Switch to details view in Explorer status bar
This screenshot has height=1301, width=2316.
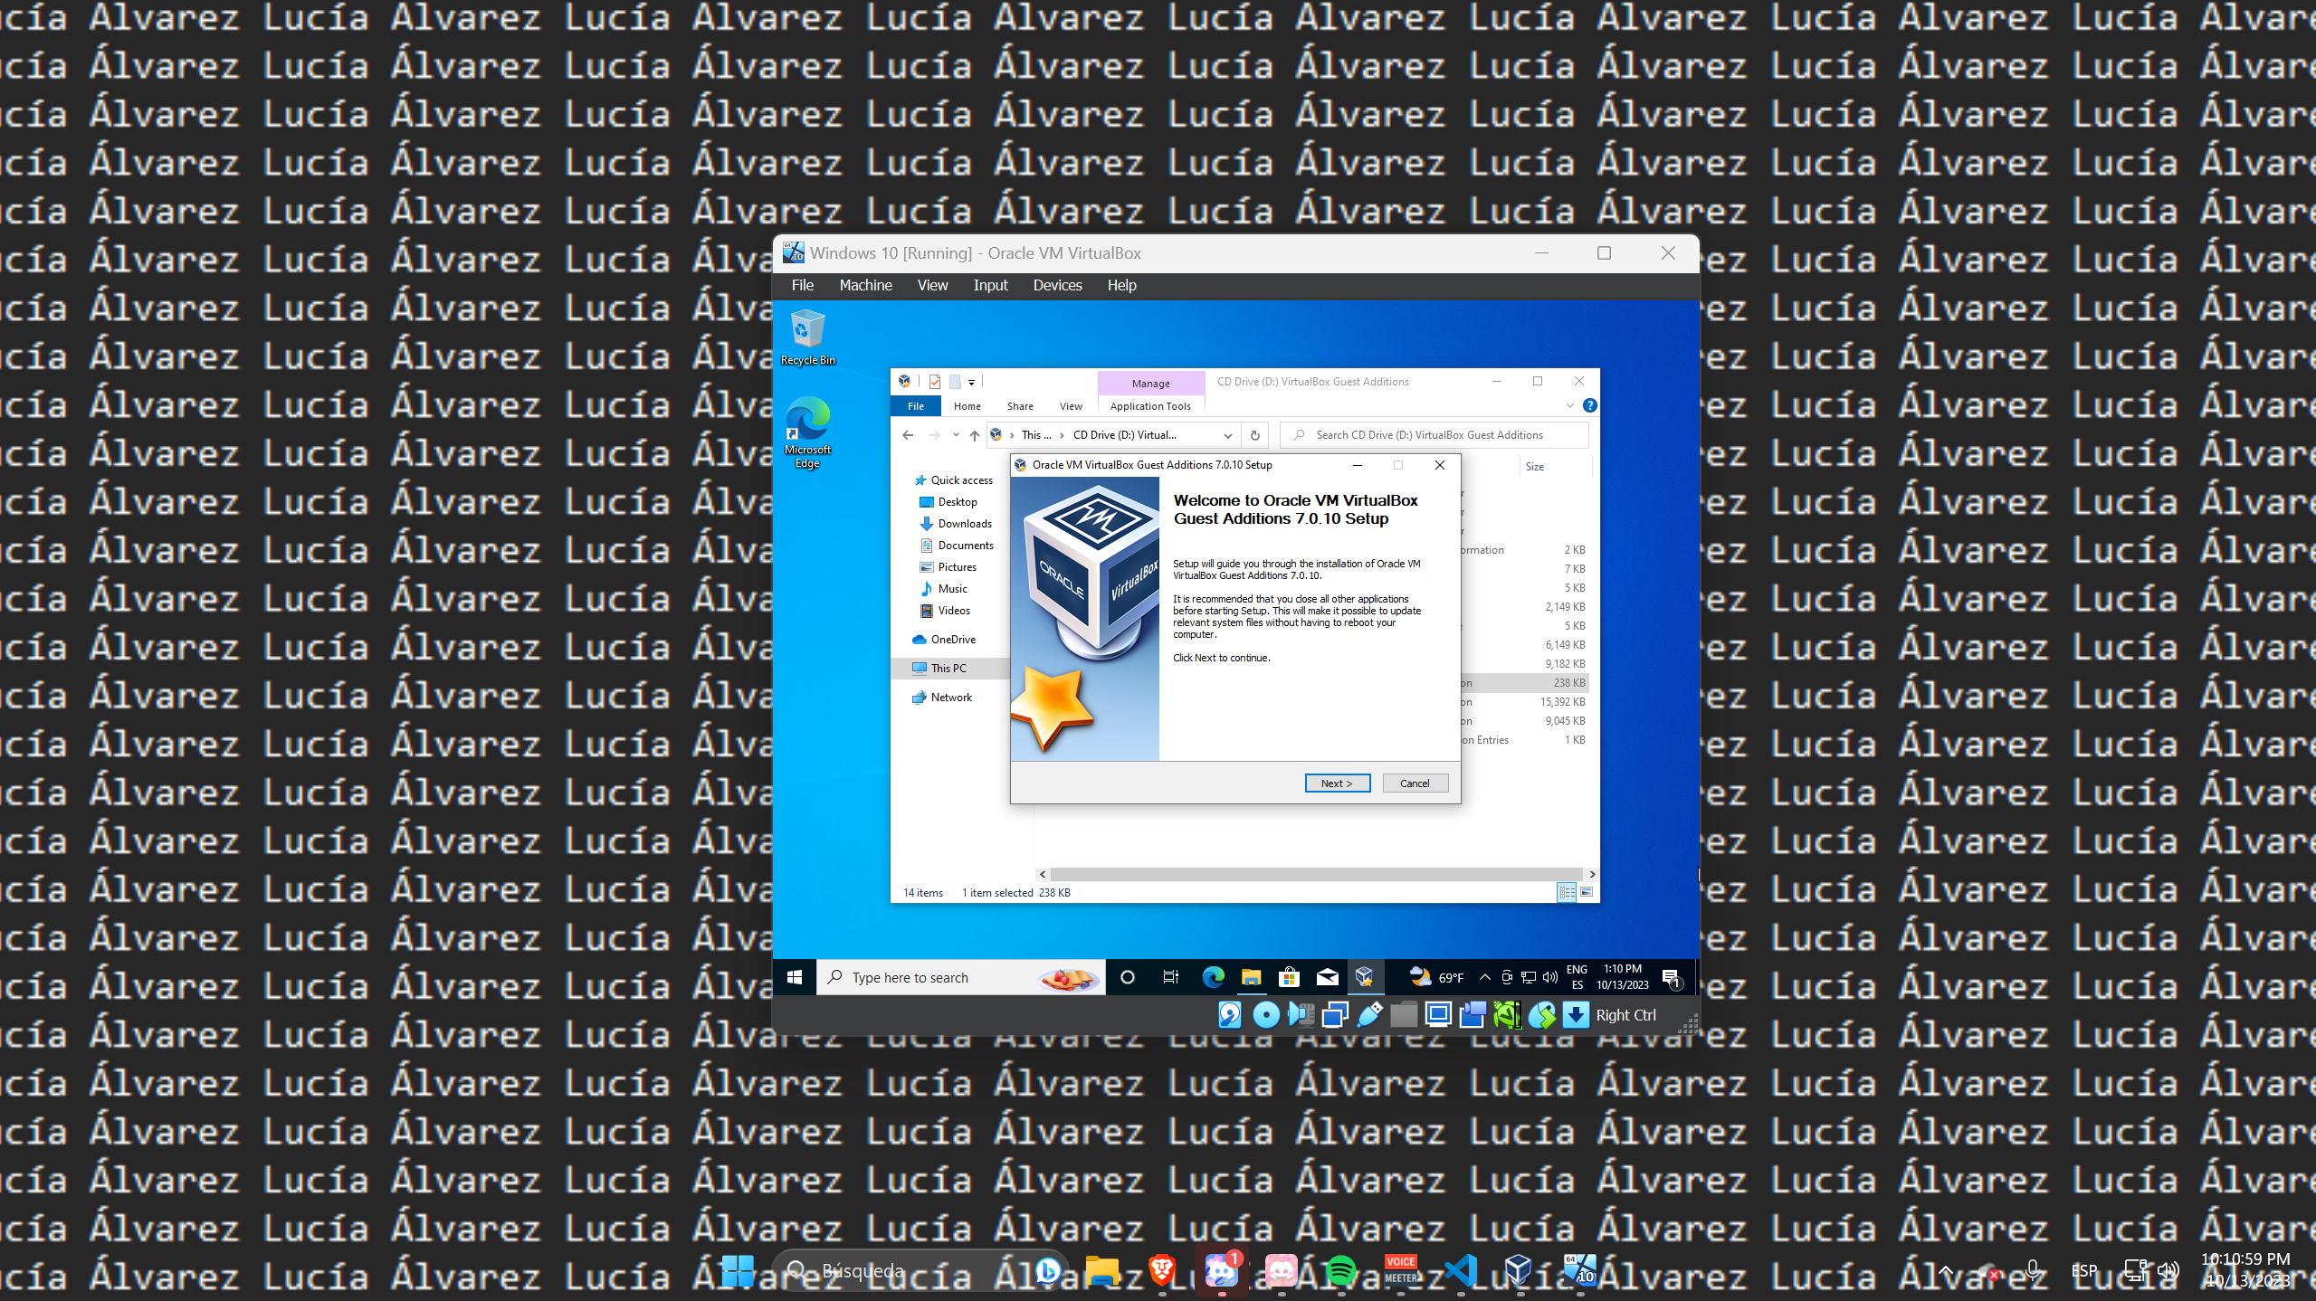click(x=1565, y=893)
